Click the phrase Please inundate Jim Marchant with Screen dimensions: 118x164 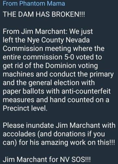[x=59, y=125]
